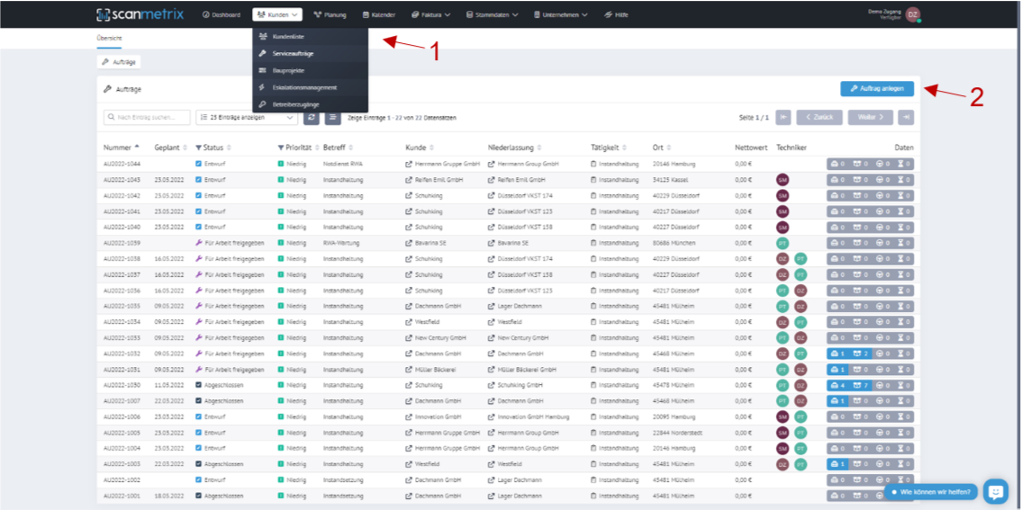Click the chat widget smiley icon
1021x510 pixels.
tap(996, 491)
